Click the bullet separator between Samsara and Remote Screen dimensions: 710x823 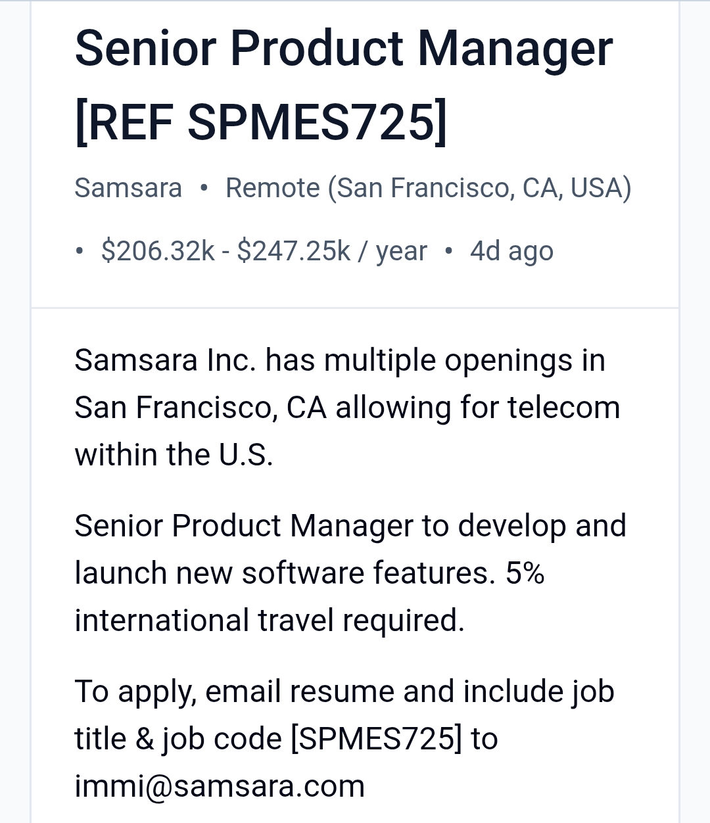coord(204,188)
